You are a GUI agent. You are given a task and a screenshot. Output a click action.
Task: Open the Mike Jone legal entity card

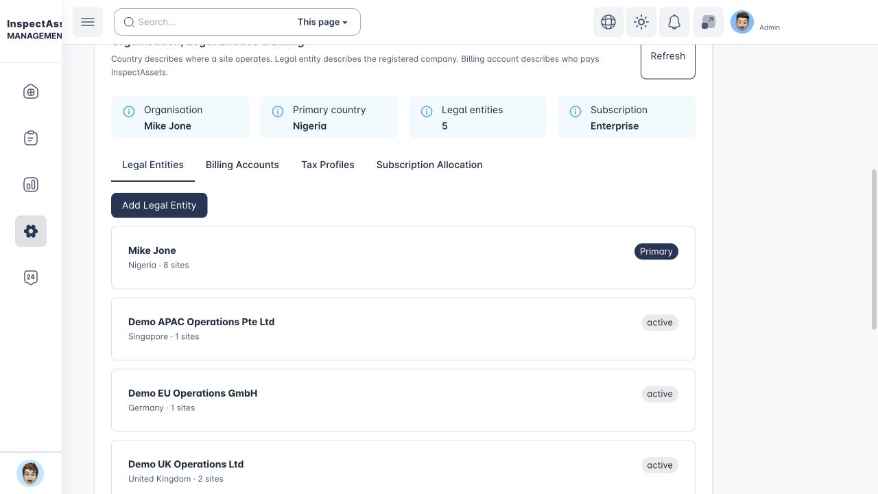[403, 257]
